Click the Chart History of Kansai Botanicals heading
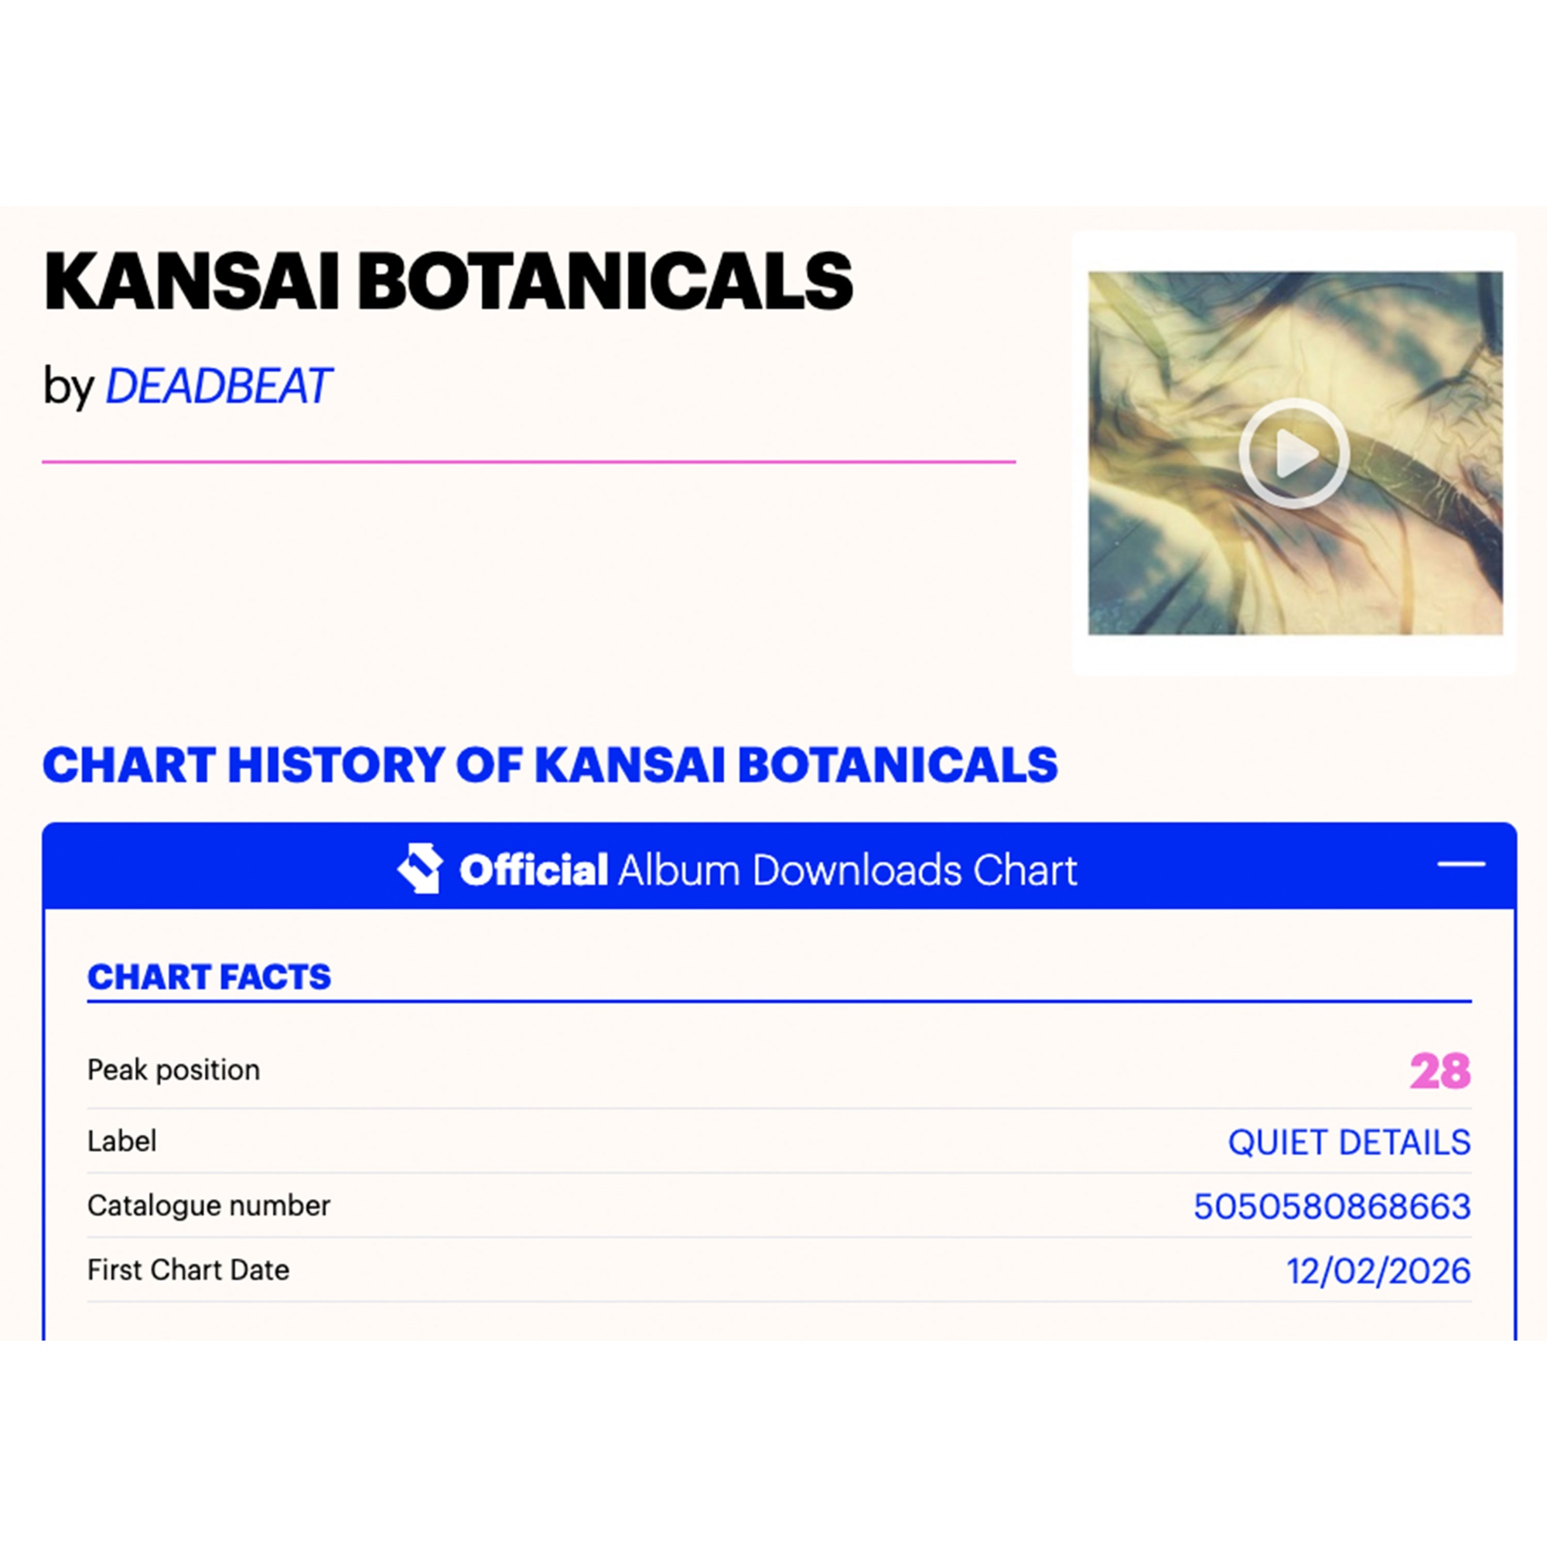 [x=550, y=765]
